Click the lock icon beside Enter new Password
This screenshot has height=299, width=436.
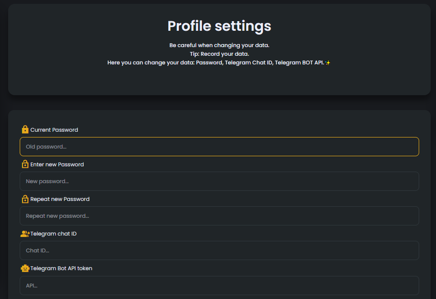tap(25, 164)
